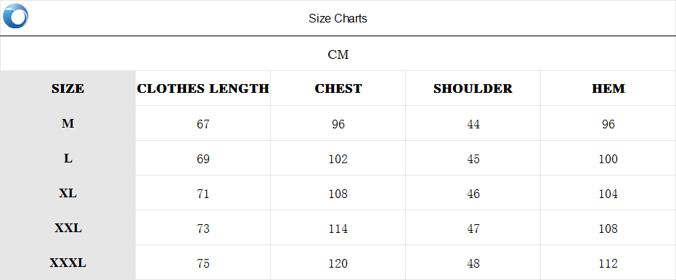
Task: Click chest value 120 for size XXXL
Action: pyautogui.click(x=338, y=263)
